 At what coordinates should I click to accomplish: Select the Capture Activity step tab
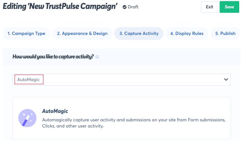point(139,33)
